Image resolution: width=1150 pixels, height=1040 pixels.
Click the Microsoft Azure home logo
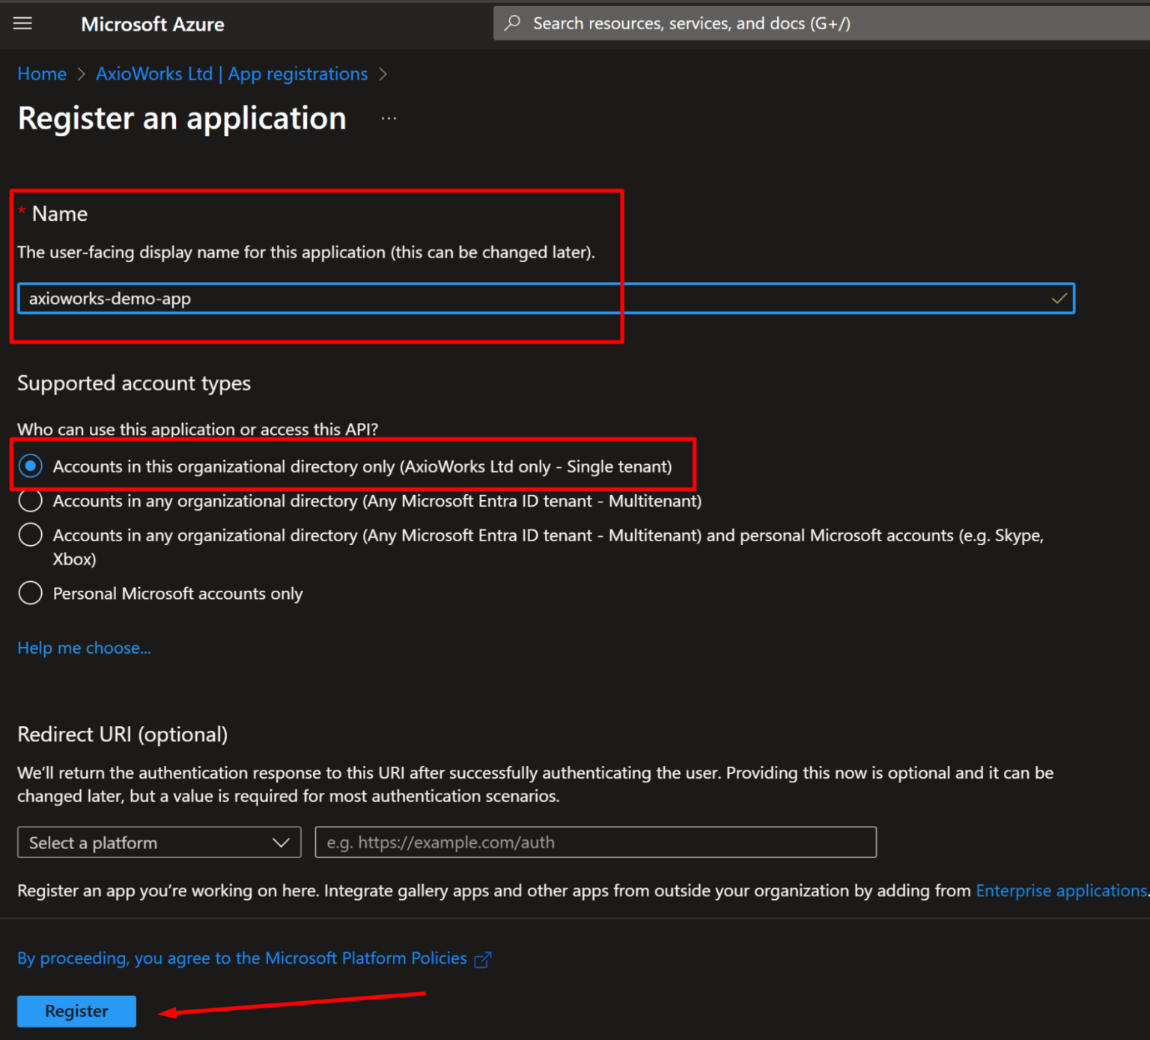[152, 24]
